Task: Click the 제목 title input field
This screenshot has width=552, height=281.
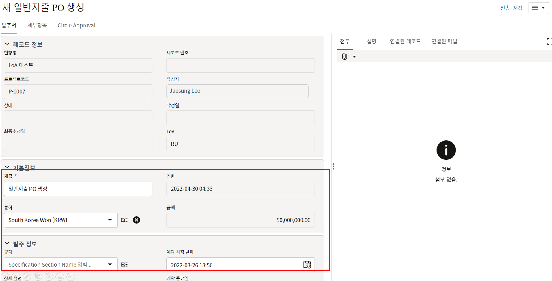Action: (78, 189)
